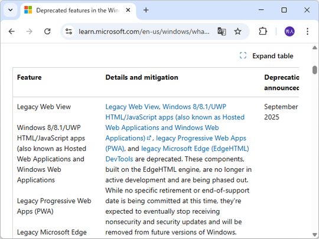Click the Expand table button
This screenshot has width=319, height=239.
[266, 56]
